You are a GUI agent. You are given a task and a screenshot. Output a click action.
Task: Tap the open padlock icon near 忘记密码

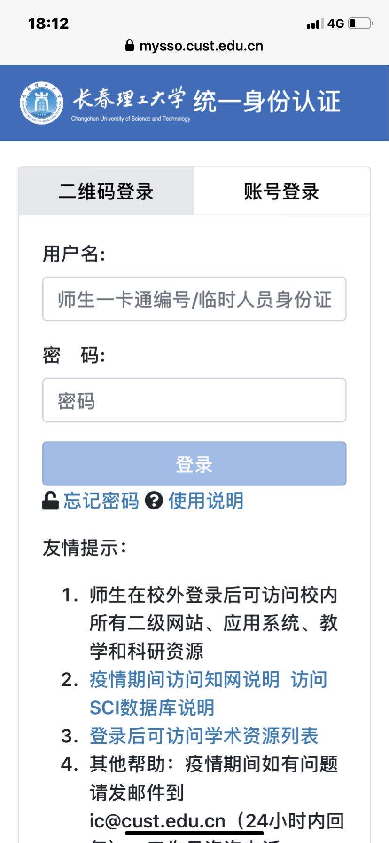pyautogui.click(x=50, y=501)
